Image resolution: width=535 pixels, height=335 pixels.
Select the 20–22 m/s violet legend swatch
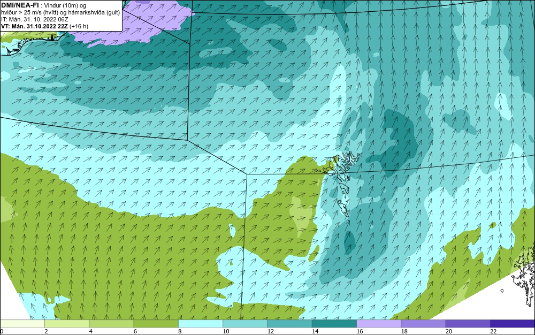[x=468, y=324]
